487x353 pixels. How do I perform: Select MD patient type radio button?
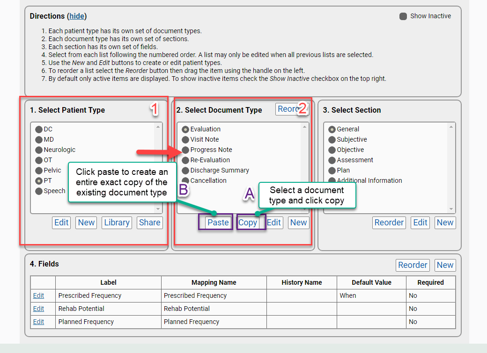tap(39, 140)
